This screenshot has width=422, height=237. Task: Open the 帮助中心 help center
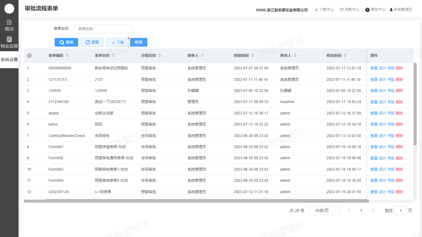pos(375,10)
